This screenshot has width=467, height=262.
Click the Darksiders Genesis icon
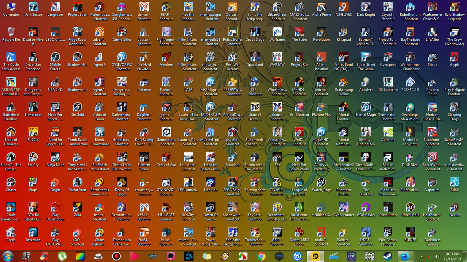point(432,237)
